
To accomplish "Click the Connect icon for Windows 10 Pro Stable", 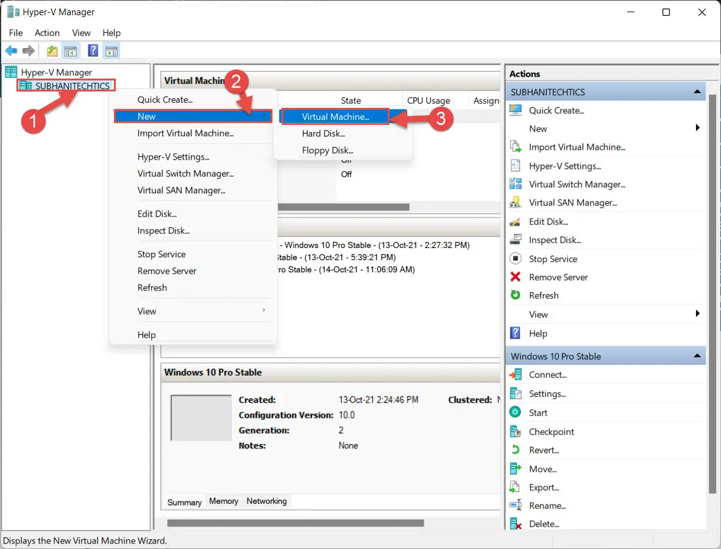I will [x=516, y=375].
